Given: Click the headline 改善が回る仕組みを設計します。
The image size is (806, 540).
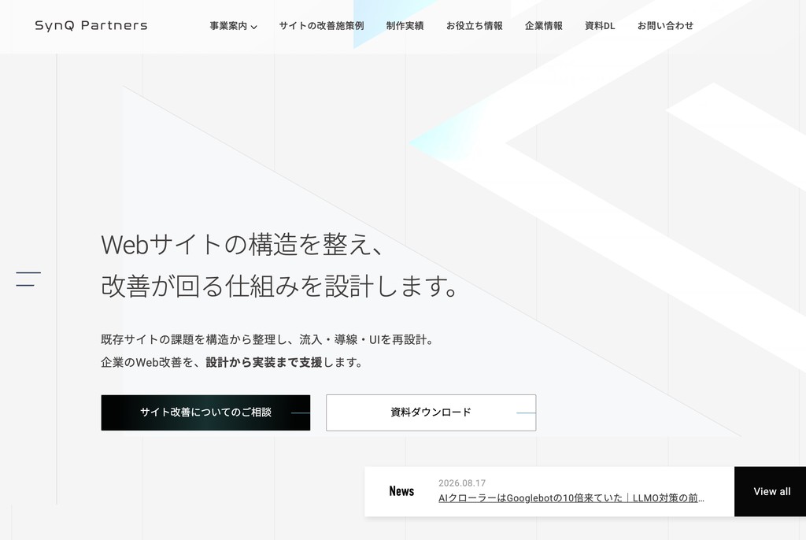Looking at the screenshot, I should point(280,286).
